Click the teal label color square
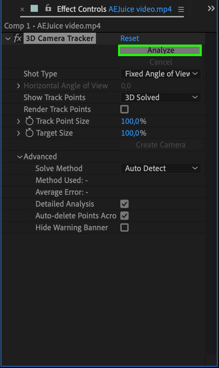The image size is (219, 368). click(x=34, y=9)
